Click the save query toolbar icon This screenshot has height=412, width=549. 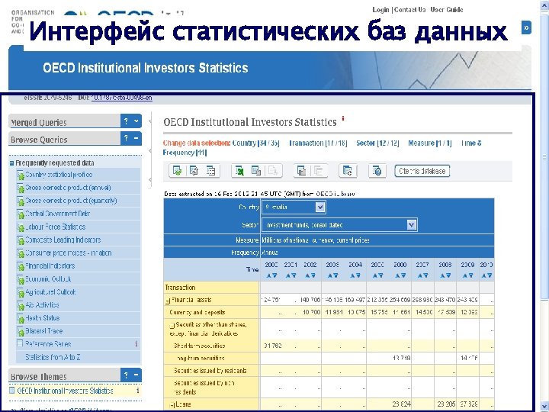(348, 171)
